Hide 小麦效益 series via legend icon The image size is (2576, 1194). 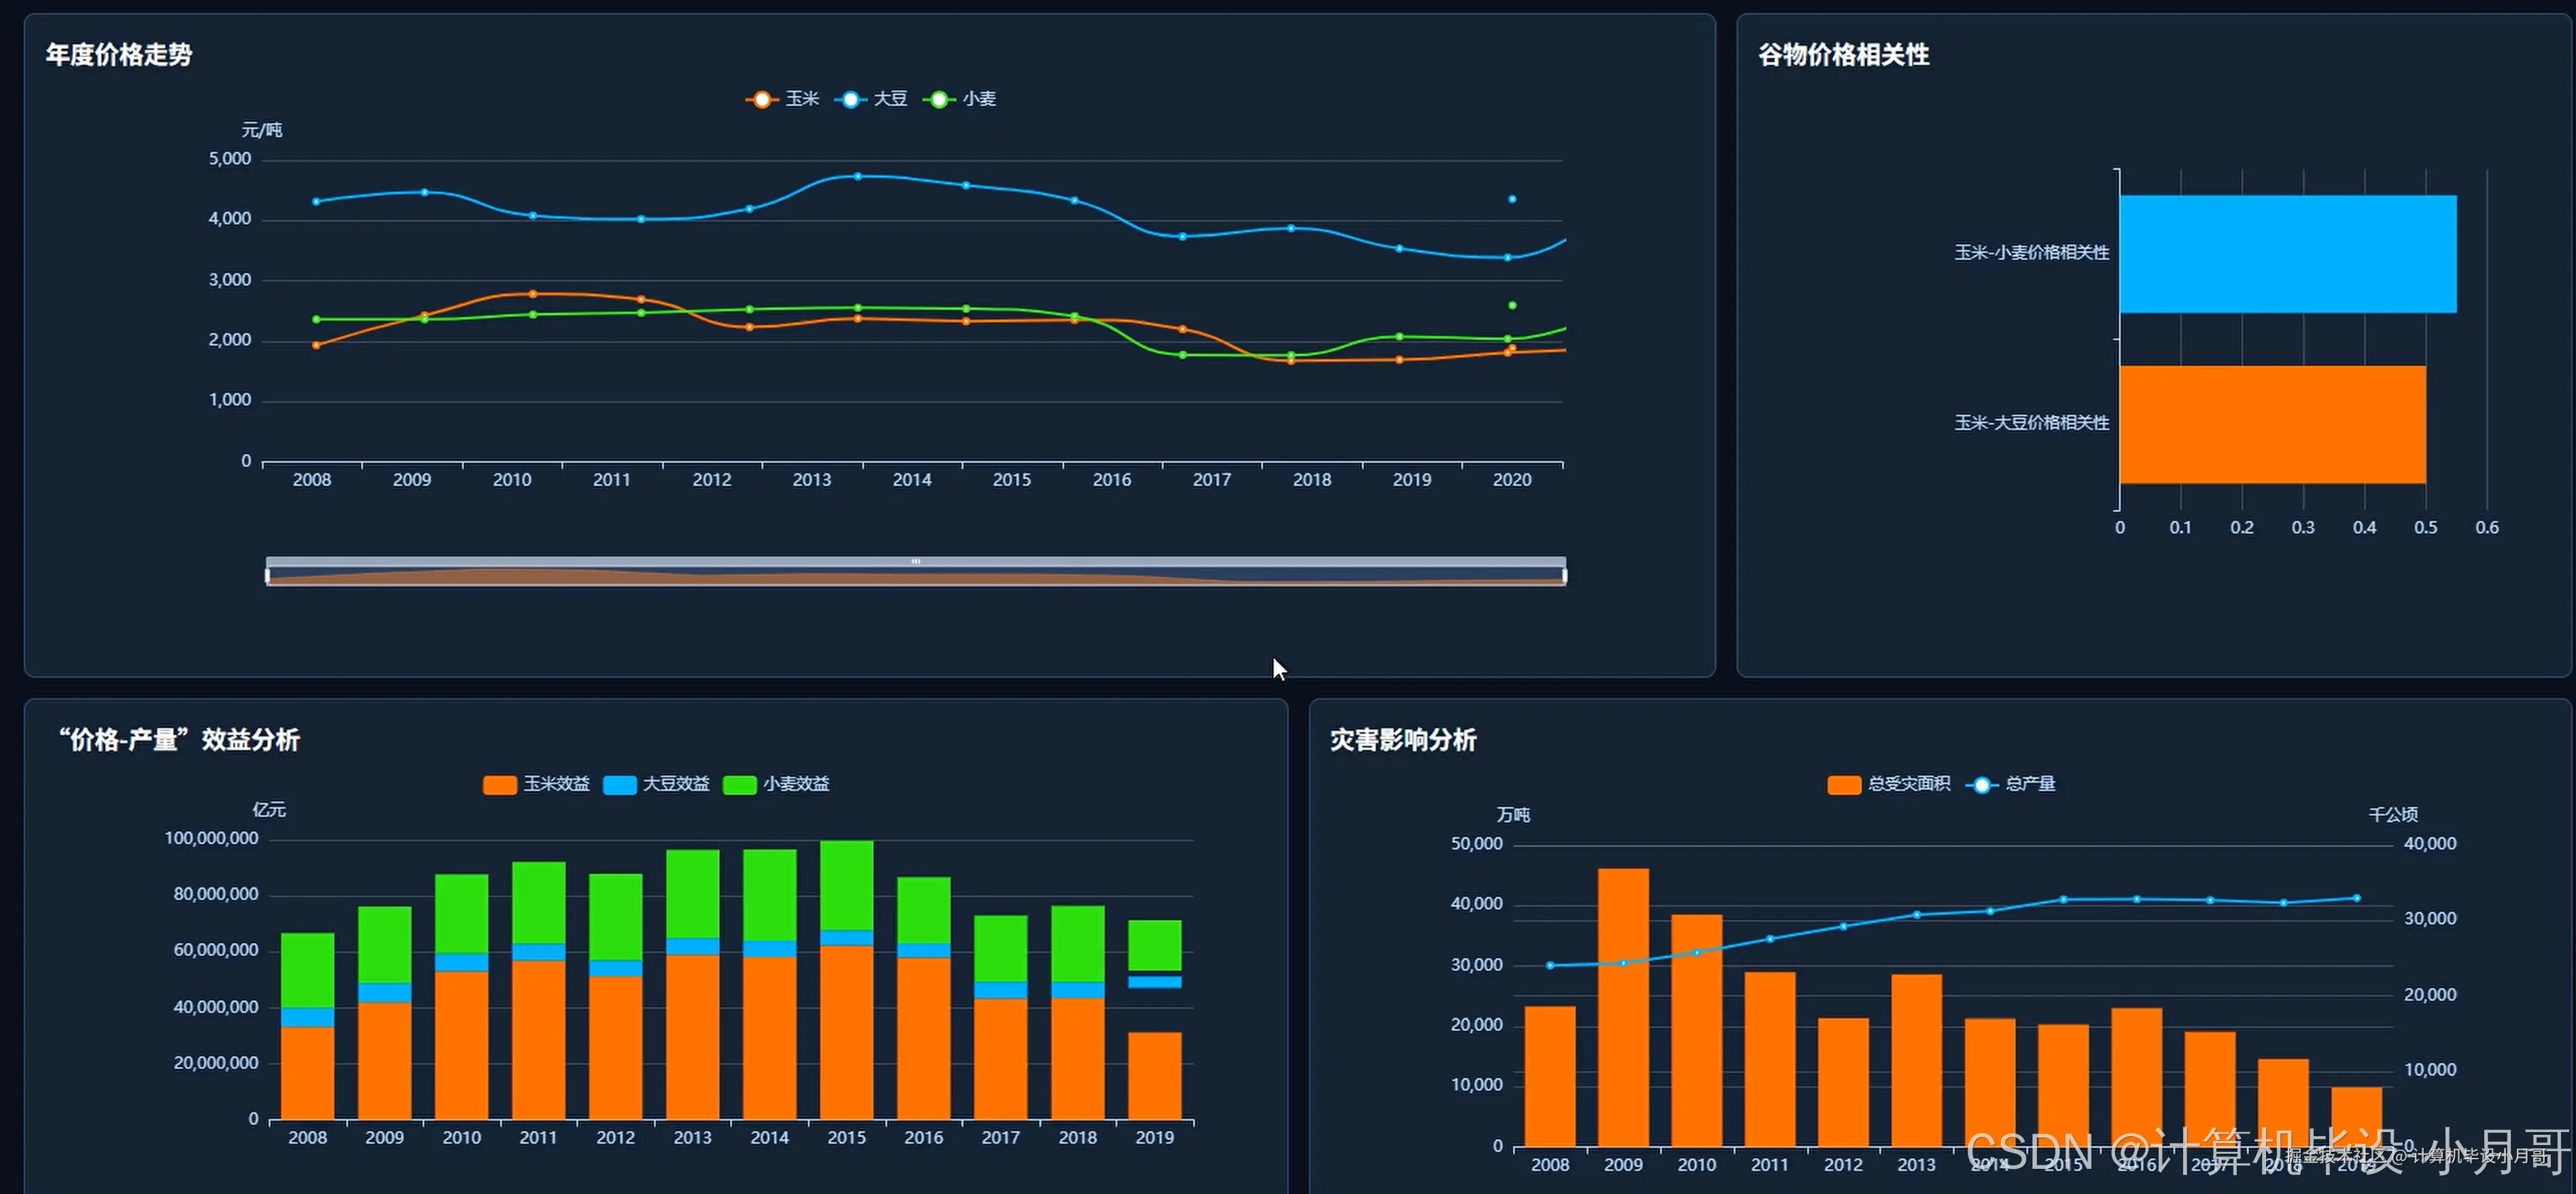pyautogui.click(x=739, y=785)
